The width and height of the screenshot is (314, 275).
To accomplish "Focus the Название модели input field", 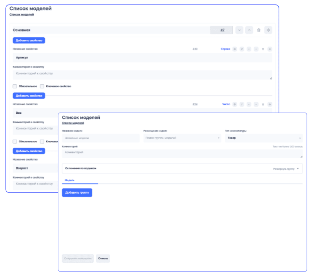I will click(x=100, y=138).
